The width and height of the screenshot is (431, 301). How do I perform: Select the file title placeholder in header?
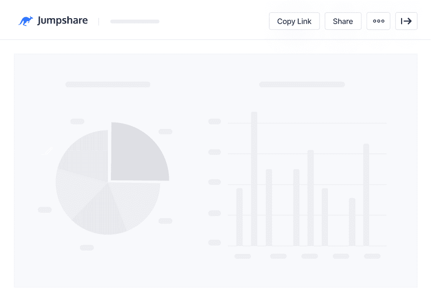[135, 22]
